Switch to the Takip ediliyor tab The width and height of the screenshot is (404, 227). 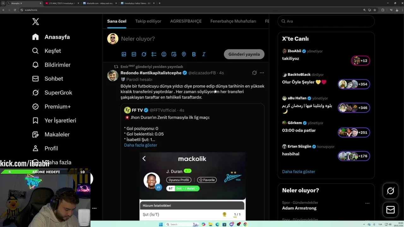pos(148,21)
